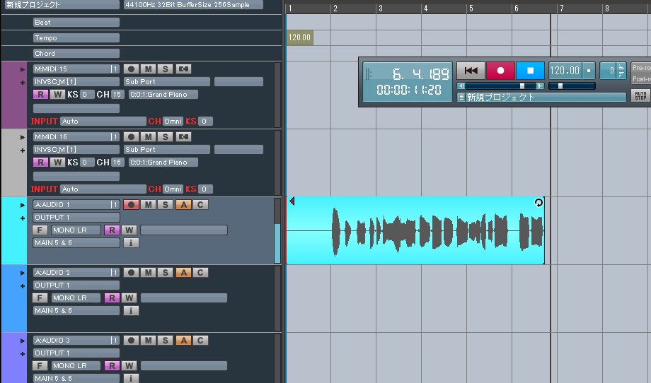
Task: Toggle automation Write on the MIDI 16 track
Action: coord(57,162)
